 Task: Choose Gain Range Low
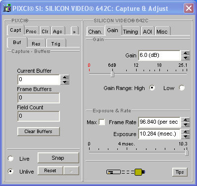[x=182, y=88]
